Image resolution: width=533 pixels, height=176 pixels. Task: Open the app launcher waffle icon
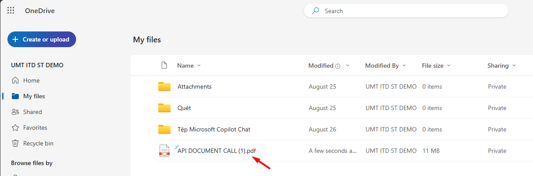(11, 11)
